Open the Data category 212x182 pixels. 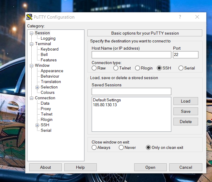coord(45,103)
